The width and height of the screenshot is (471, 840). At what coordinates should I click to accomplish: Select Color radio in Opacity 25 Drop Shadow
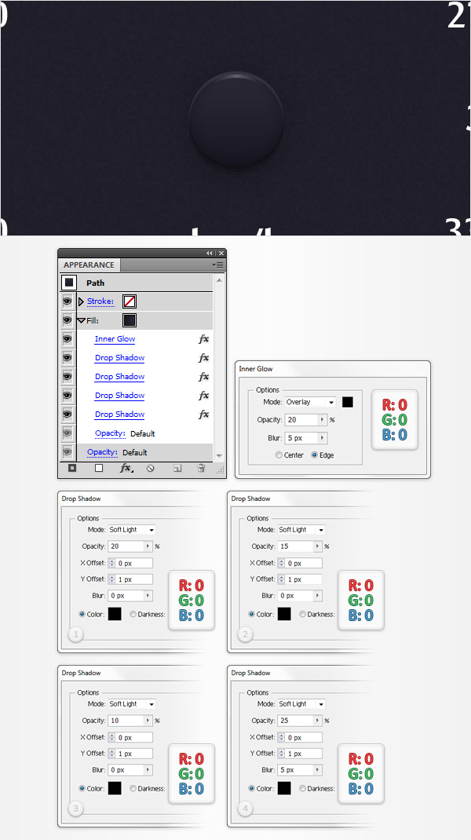coord(251,788)
